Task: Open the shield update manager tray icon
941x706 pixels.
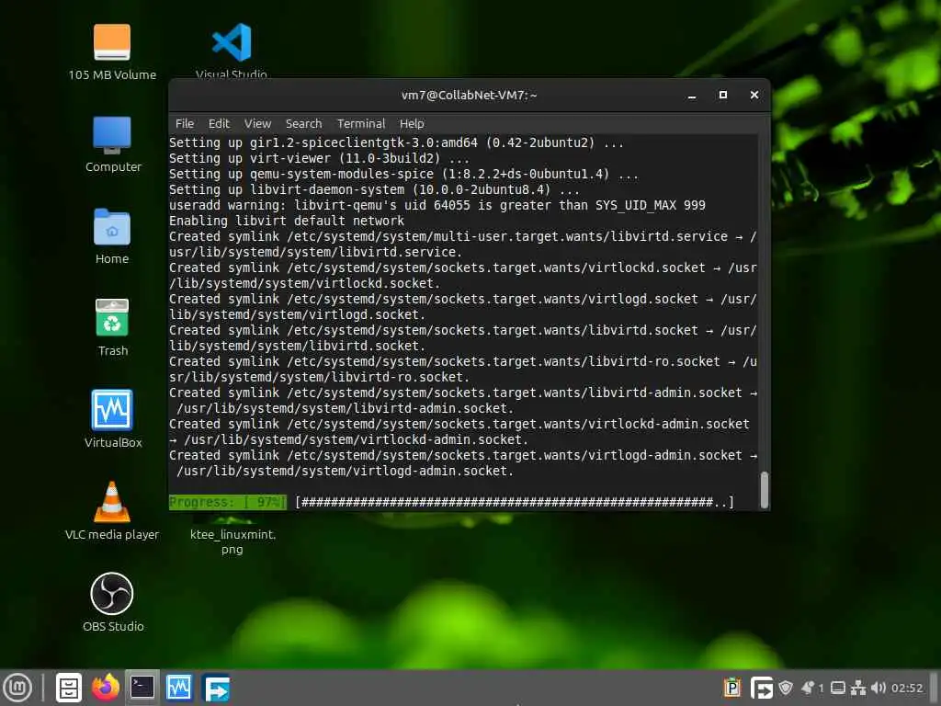Action: point(786,688)
